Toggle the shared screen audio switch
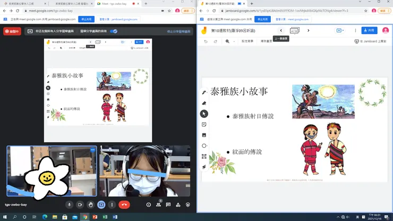 point(114,31)
